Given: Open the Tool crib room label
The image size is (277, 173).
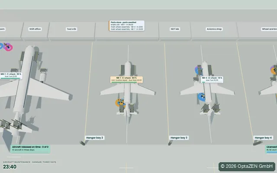Looking at the screenshot, I should pos(71,29).
